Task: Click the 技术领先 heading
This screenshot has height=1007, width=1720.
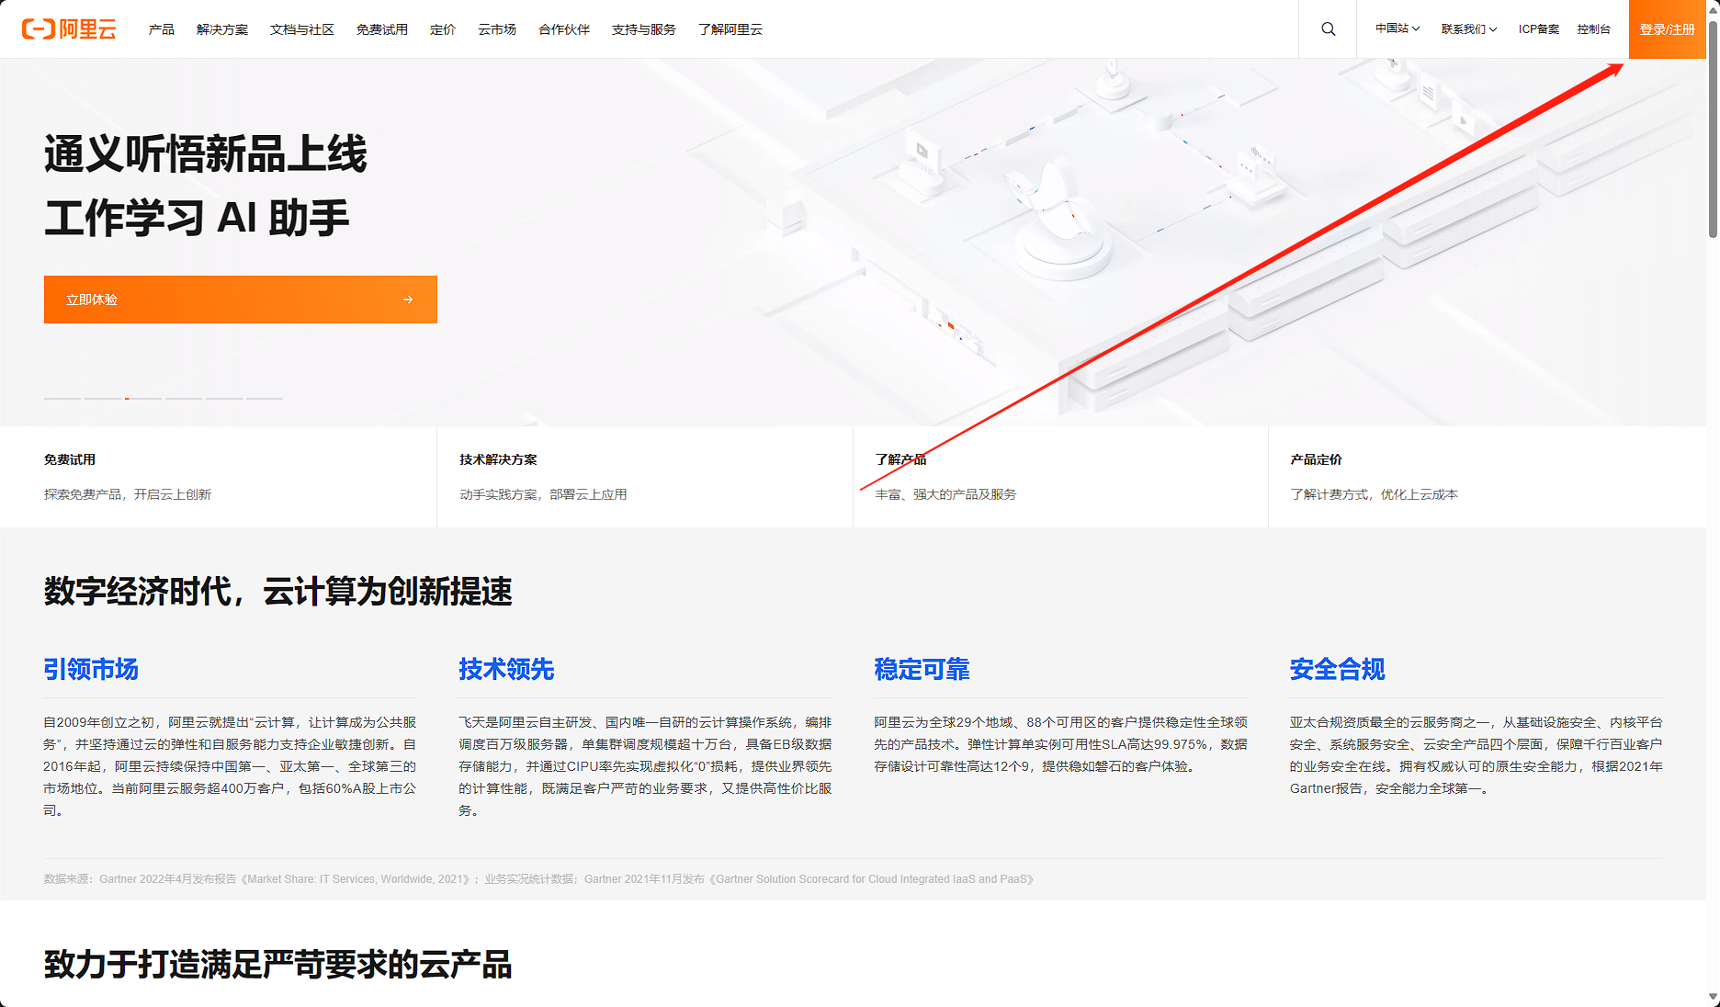Action: [506, 669]
